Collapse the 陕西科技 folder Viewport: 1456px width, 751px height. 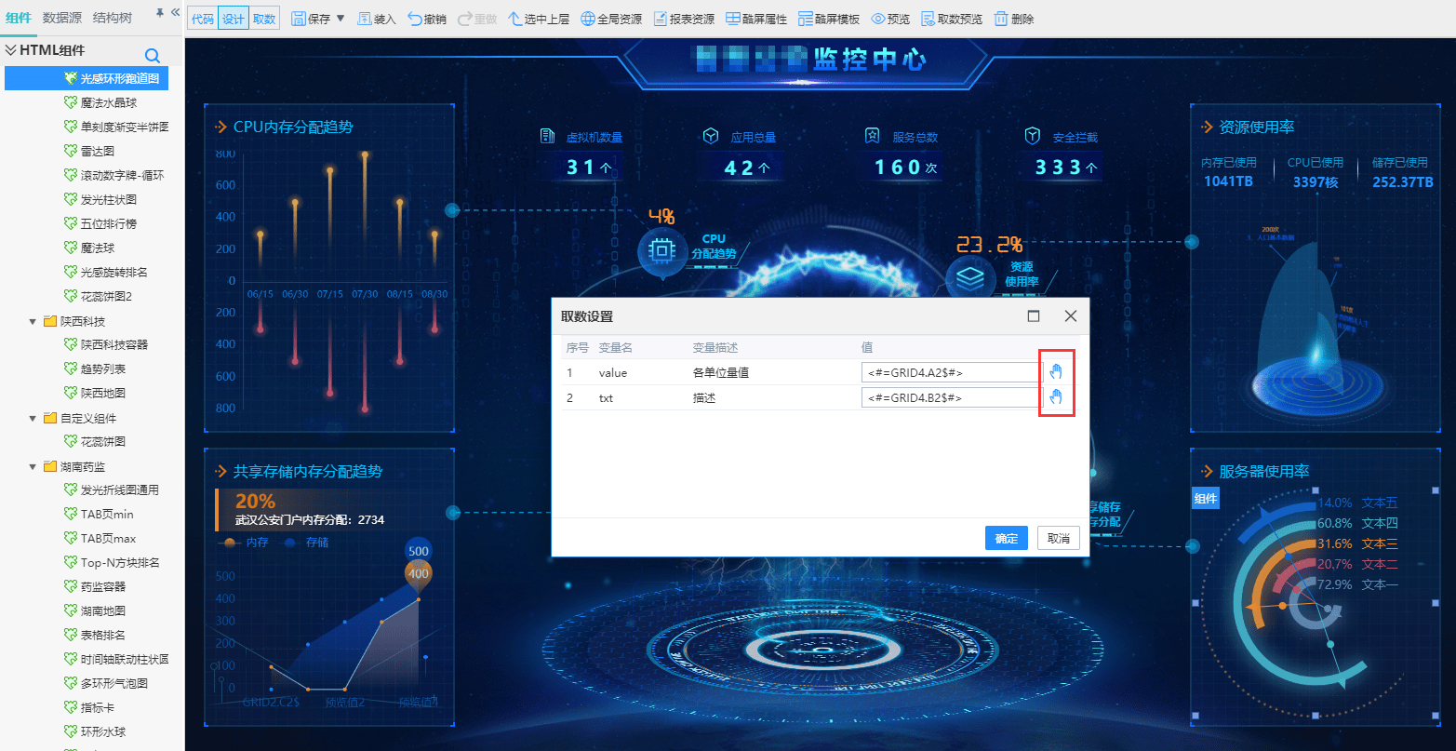(x=34, y=321)
